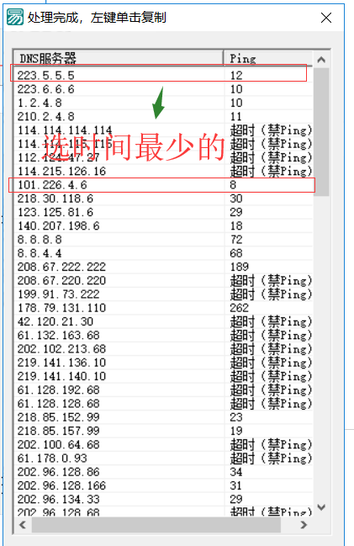Click the ping value 34
Screen dimensions: 354x546
236,472
